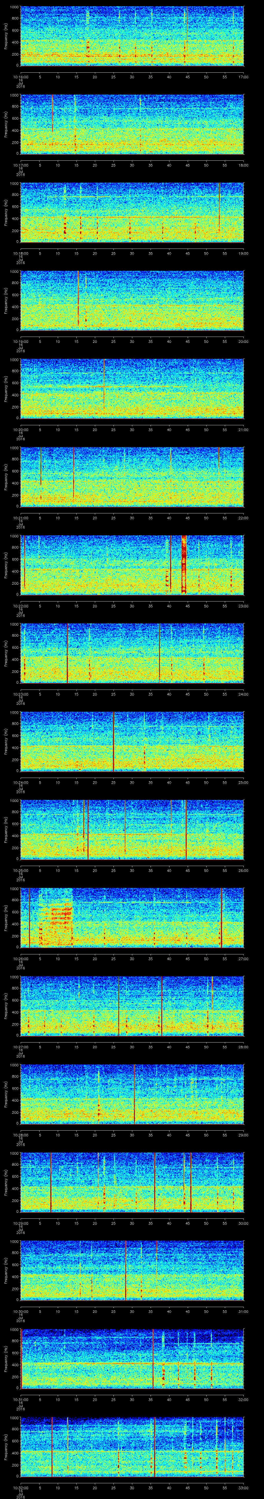Screen dimensions: 264x1499
Task: Click the 10:18:00 start time label
Action: click(x=20, y=253)
